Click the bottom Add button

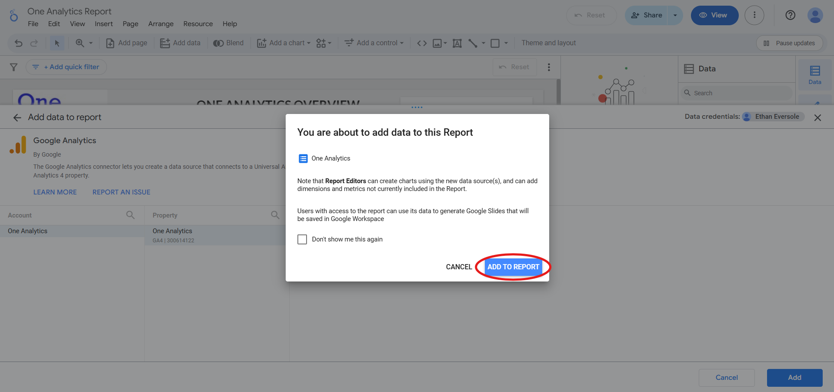(x=794, y=378)
